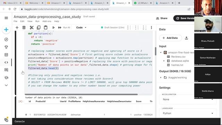Expand the /kaggle/working output folder
222x125 pixels.
coord(161,78)
